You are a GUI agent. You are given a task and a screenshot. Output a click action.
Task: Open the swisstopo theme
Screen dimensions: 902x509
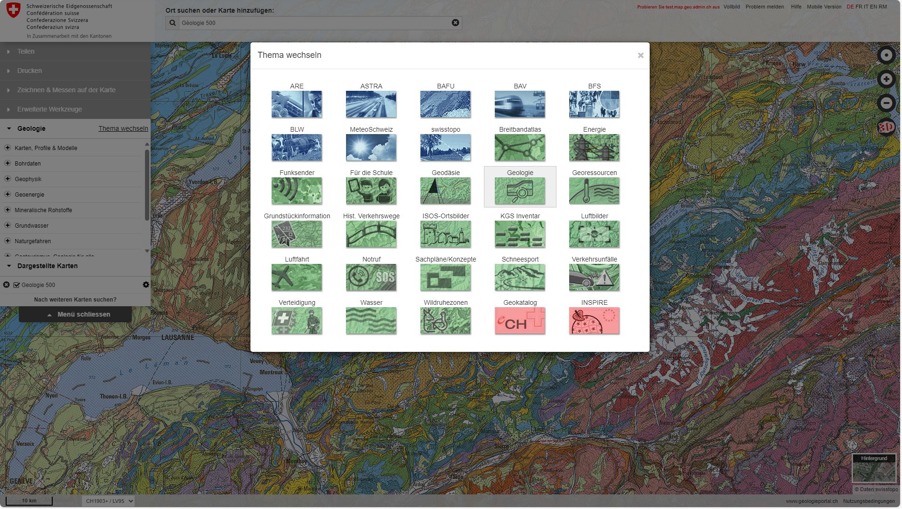pos(445,147)
